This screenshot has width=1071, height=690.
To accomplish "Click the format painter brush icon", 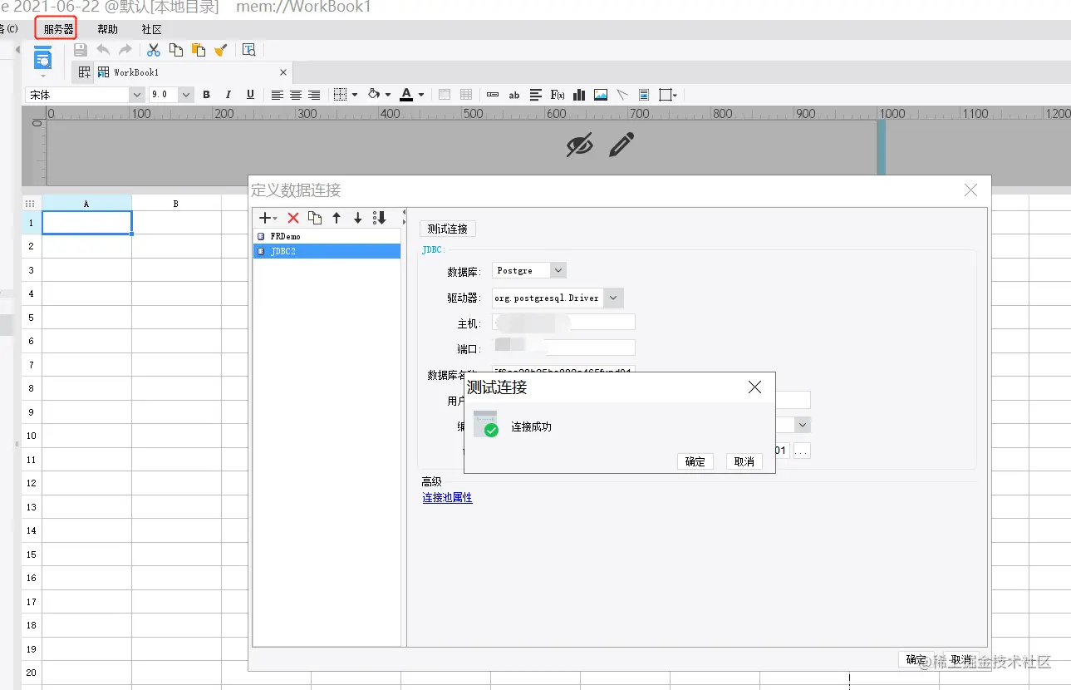I will (x=220, y=50).
